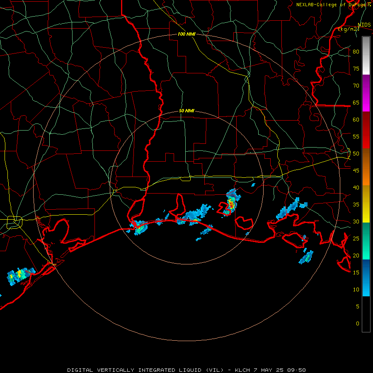Click the 5 value on the scale
Viewport: 373px width, 373px height.
tap(358, 306)
